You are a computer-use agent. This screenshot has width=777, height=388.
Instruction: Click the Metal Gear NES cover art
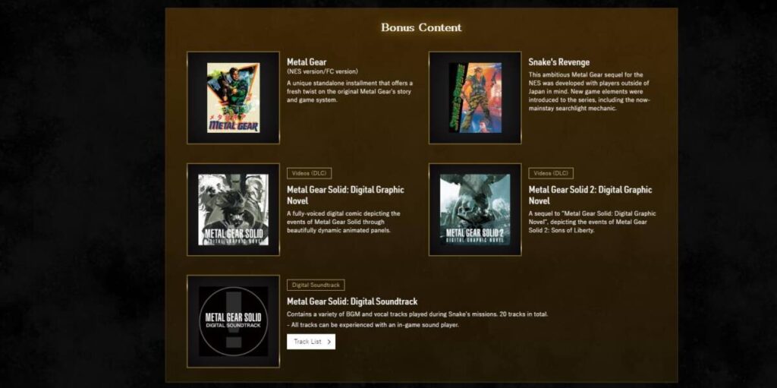[233, 97]
